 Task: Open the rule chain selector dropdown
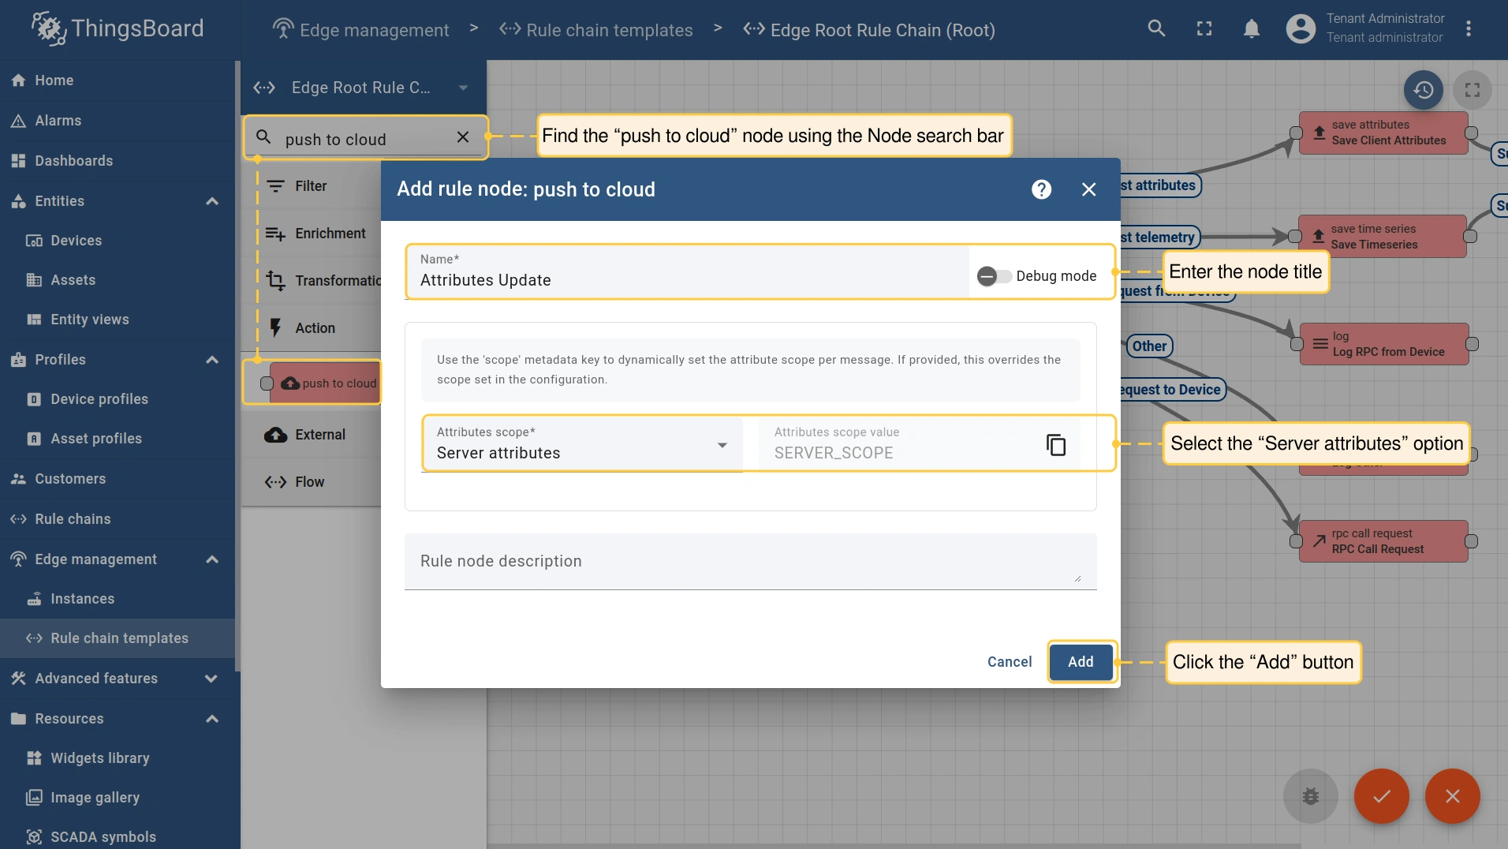(463, 88)
